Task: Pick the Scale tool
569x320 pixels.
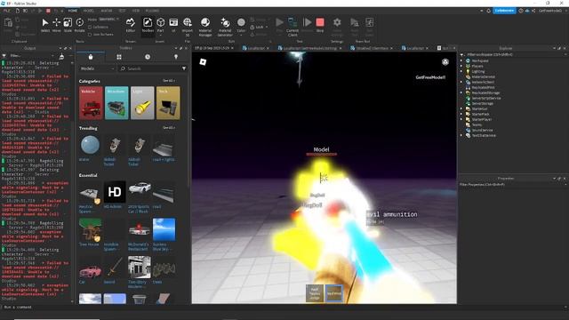Action: pyautogui.click(x=68, y=25)
